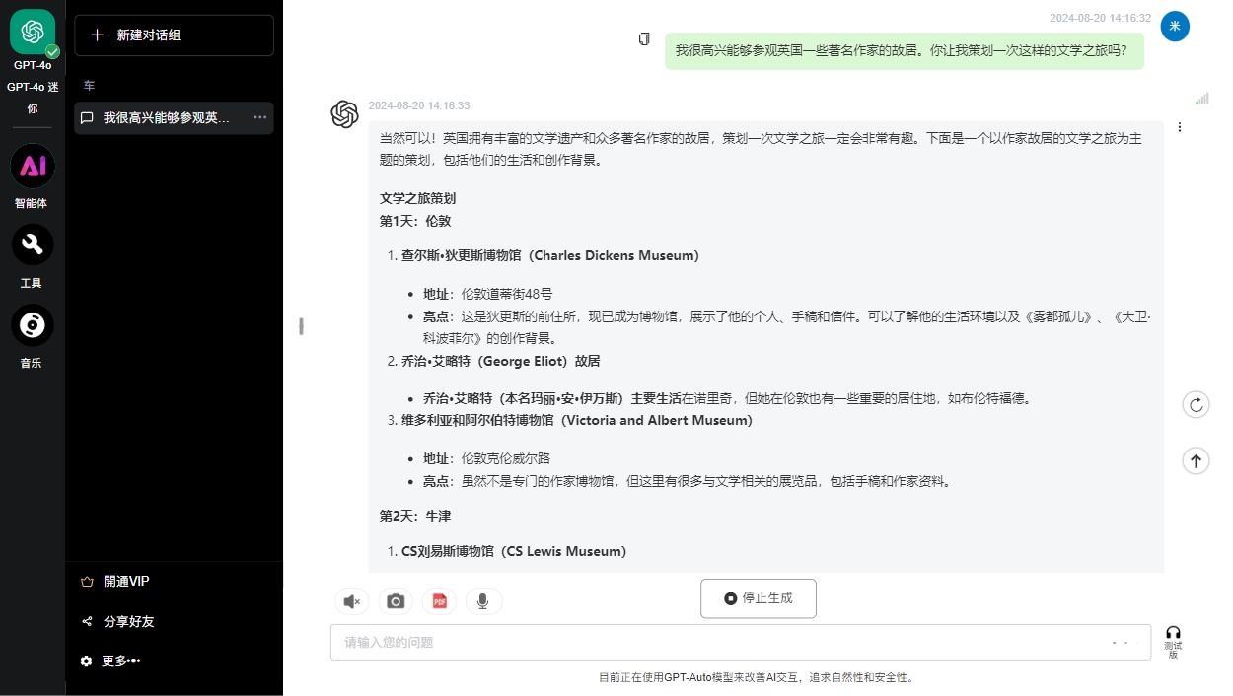Click the regenerate response circular arrow

(x=1196, y=404)
